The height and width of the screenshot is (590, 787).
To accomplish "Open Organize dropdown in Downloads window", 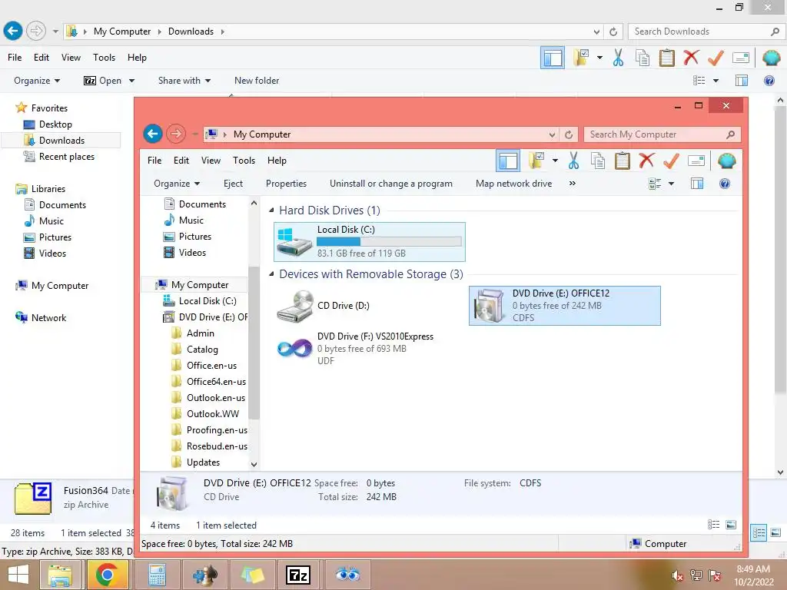I will (37, 80).
